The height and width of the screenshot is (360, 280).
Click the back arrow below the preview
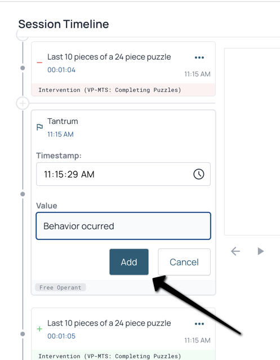[x=235, y=251]
